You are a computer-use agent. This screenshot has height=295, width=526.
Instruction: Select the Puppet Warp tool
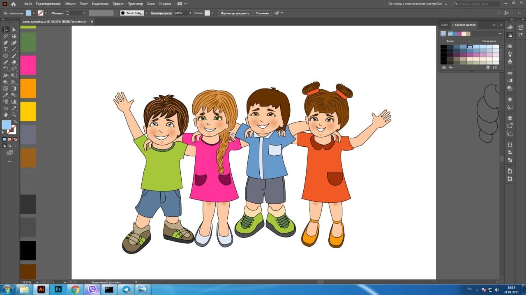(x=6, y=75)
